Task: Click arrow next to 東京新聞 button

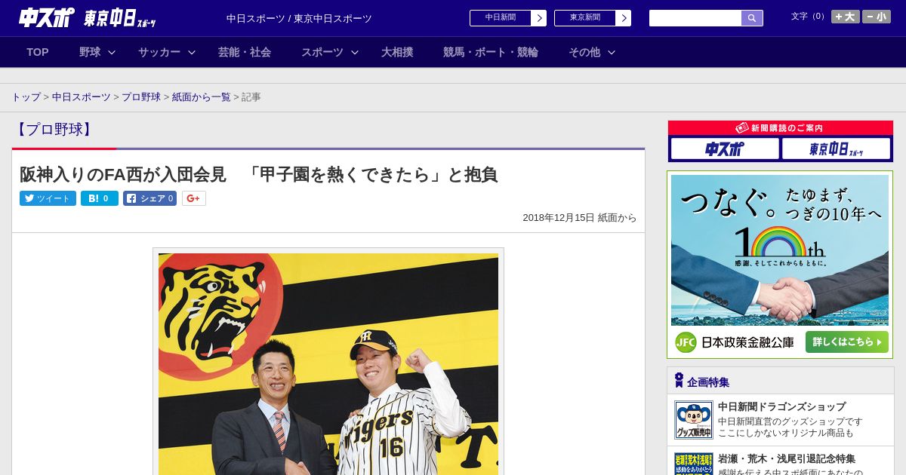Action: click(x=624, y=18)
